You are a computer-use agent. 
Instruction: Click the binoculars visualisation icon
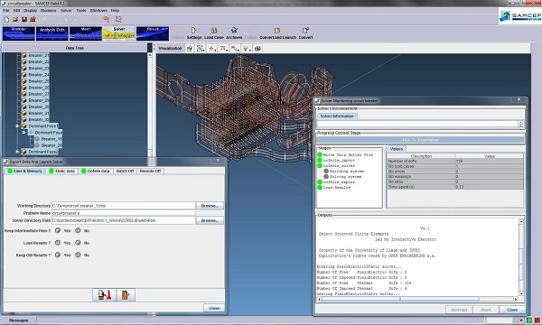257,49
